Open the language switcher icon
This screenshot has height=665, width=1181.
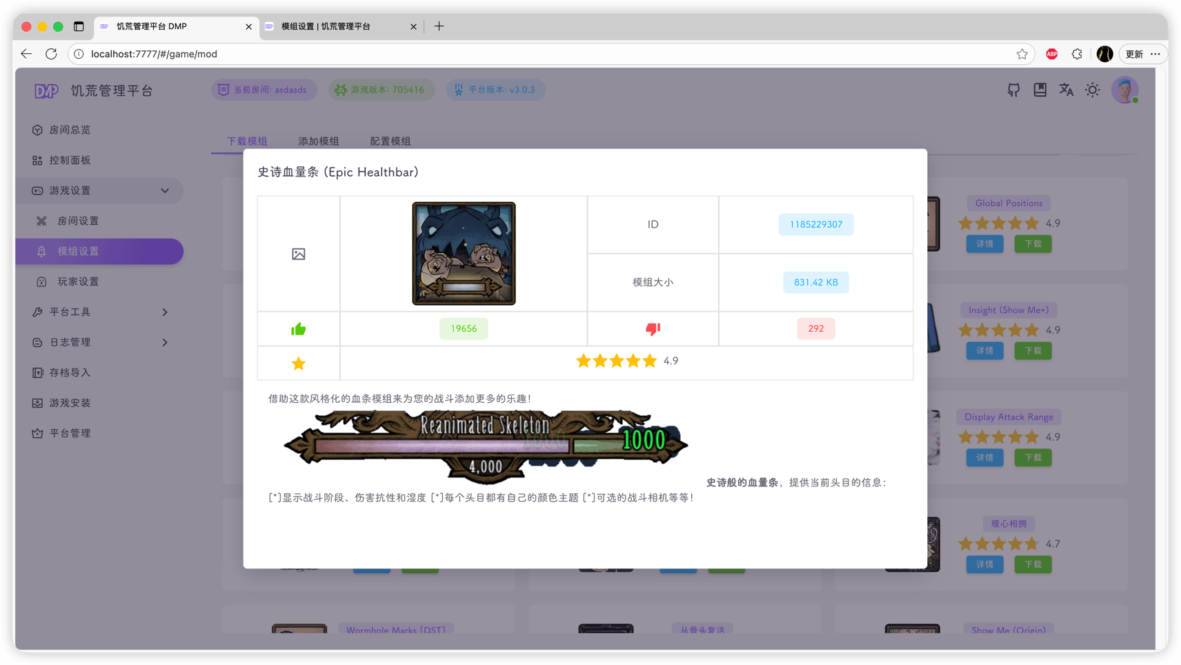(1066, 90)
